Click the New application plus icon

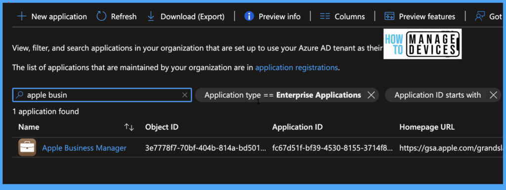(x=22, y=16)
